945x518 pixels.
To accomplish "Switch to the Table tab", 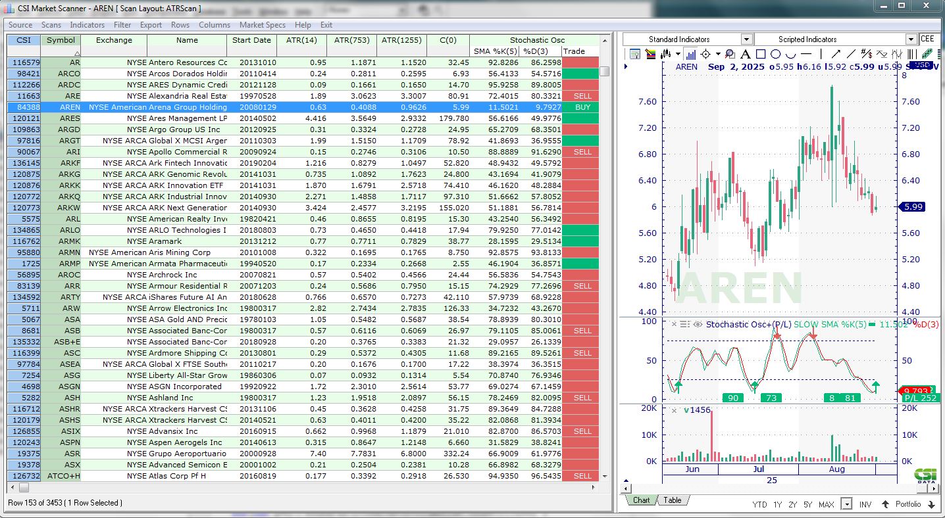I will coord(672,500).
